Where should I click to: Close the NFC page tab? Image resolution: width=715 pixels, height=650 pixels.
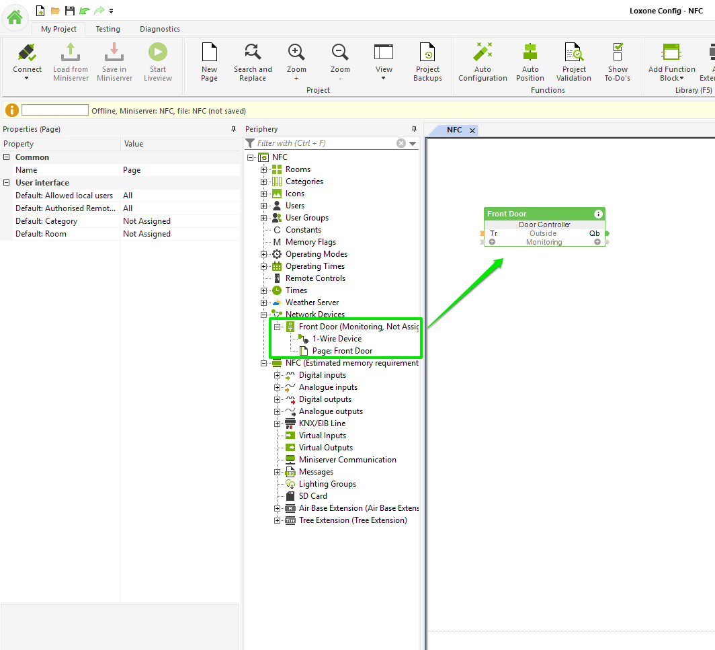[472, 130]
